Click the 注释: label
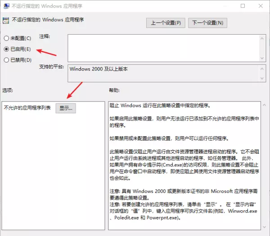 click(45, 36)
